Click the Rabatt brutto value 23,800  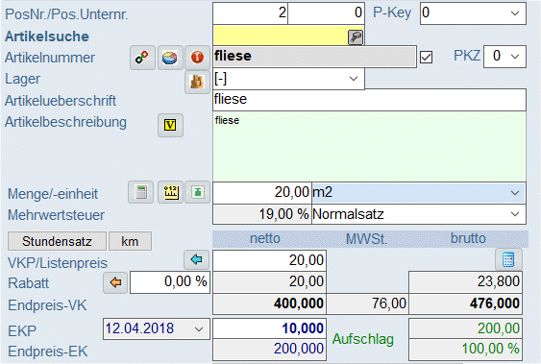coord(465,282)
